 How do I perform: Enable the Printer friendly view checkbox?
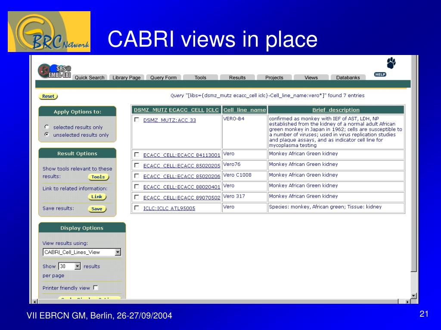[x=96, y=287]
